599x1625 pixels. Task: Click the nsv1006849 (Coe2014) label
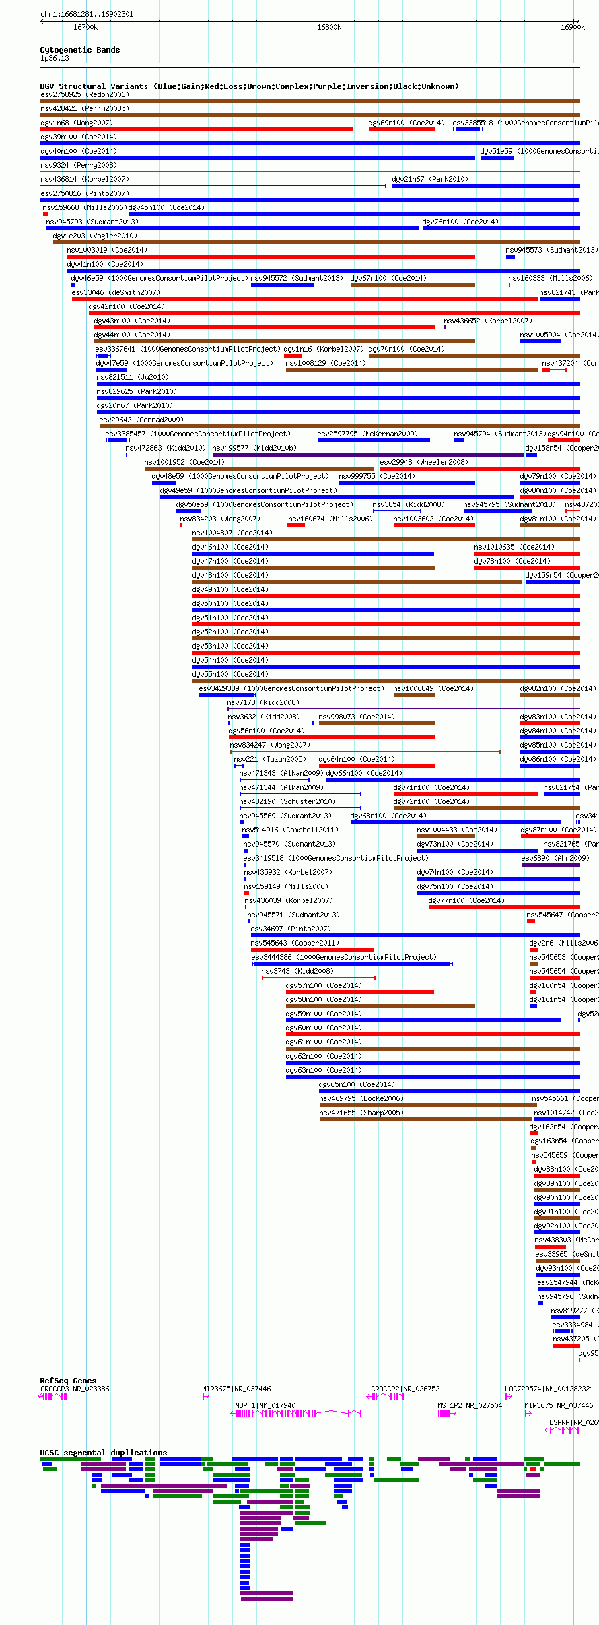433,688
